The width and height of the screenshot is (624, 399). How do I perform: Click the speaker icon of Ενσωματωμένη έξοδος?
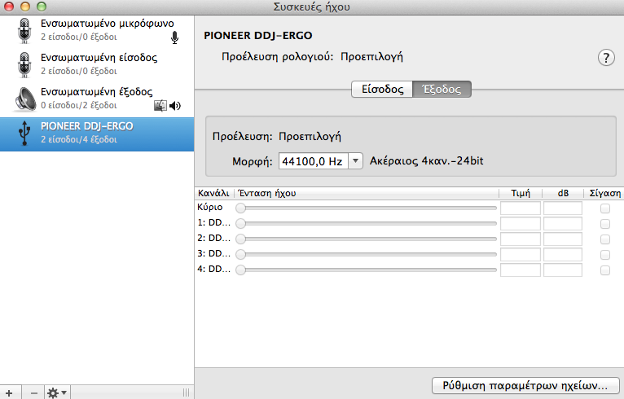pos(24,99)
